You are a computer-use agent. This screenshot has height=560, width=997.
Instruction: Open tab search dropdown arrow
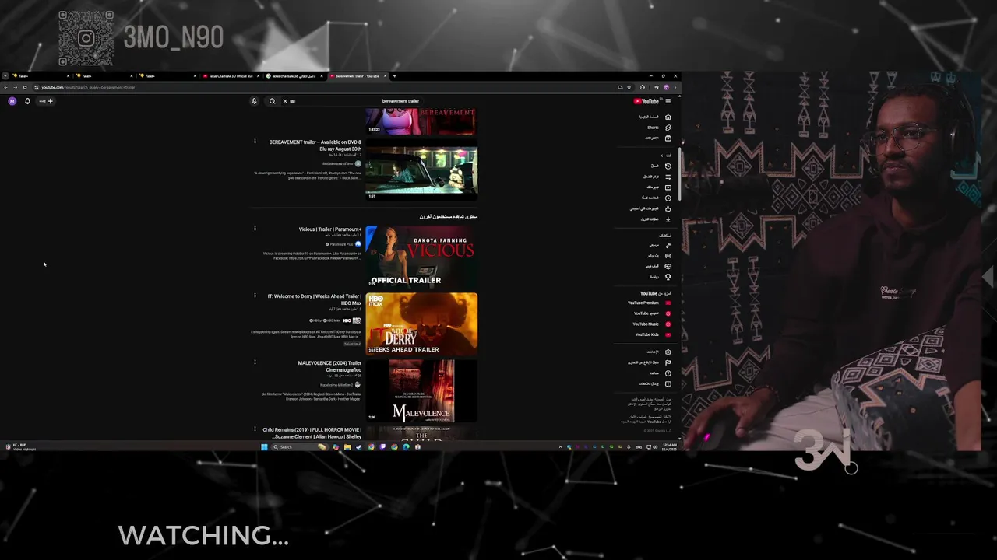[x=5, y=76]
